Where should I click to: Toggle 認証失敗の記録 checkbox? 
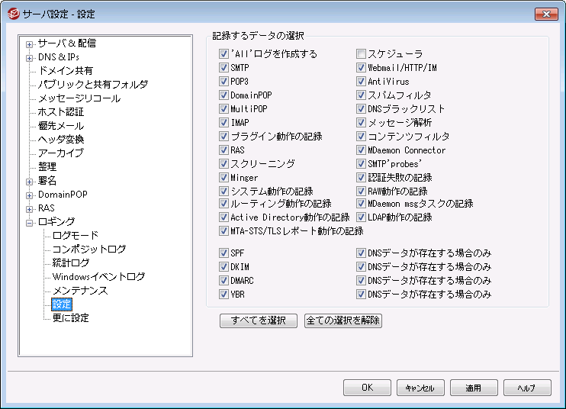click(361, 177)
